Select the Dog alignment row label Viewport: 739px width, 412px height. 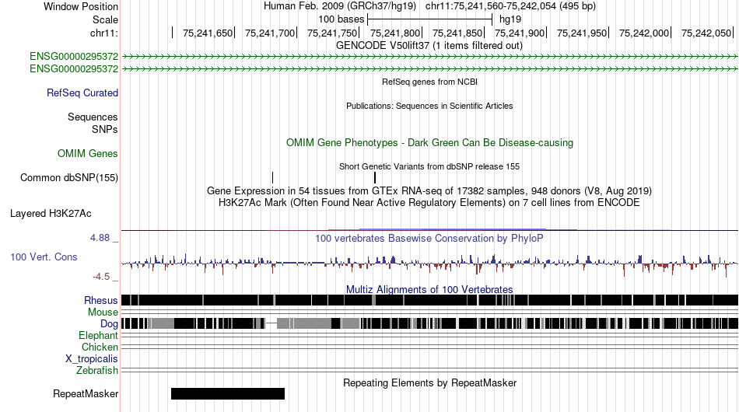109,324
